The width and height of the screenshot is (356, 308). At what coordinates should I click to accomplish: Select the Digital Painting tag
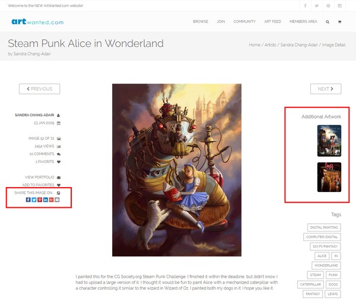click(324, 227)
